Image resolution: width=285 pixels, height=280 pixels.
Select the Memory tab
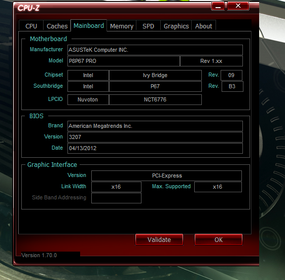pyautogui.click(x=122, y=26)
